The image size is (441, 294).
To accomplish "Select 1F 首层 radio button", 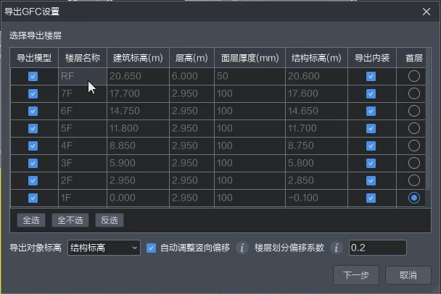I will coord(414,198).
